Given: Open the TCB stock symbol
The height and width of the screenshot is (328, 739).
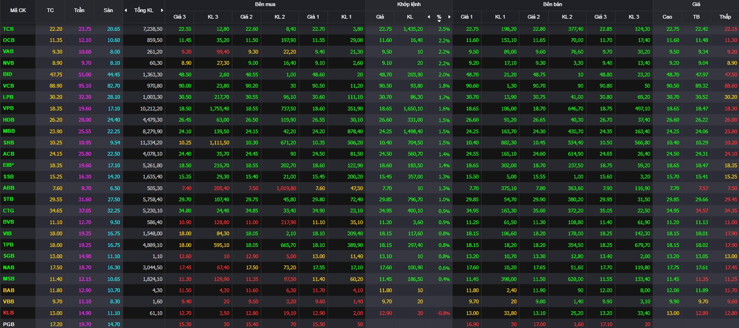Looking at the screenshot, I should point(8,29).
